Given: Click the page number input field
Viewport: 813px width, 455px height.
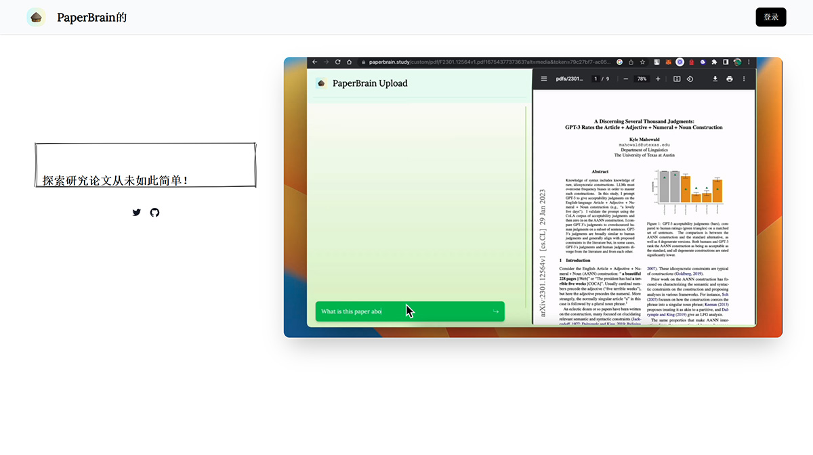Looking at the screenshot, I should tap(596, 79).
